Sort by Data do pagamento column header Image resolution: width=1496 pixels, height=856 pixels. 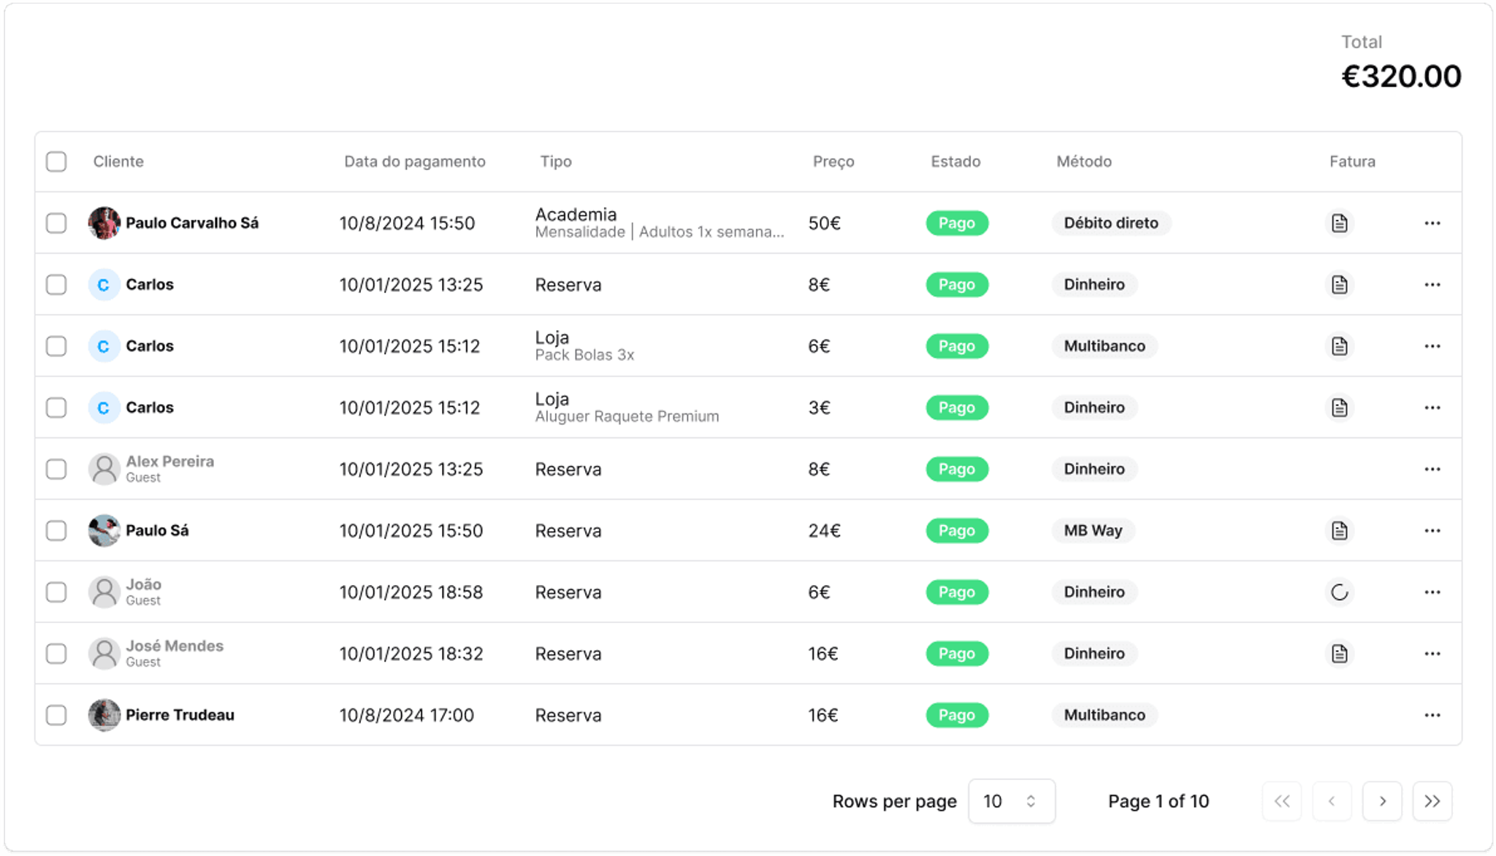pyautogui.click(x=414, y=161)
